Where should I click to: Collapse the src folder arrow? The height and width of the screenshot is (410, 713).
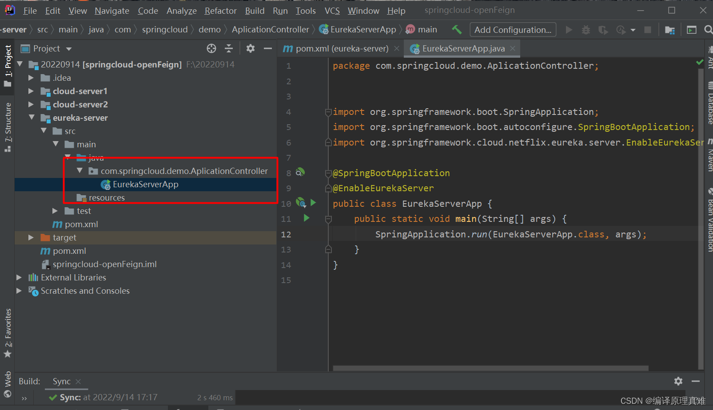point(44,131)
